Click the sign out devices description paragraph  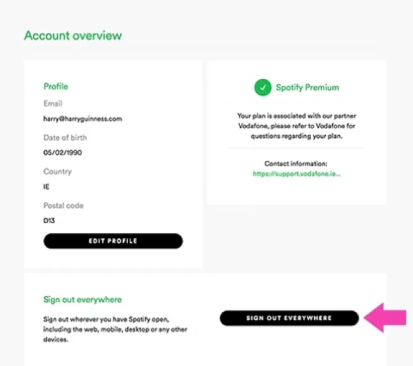pyautogui.click(x=115, y=330)
